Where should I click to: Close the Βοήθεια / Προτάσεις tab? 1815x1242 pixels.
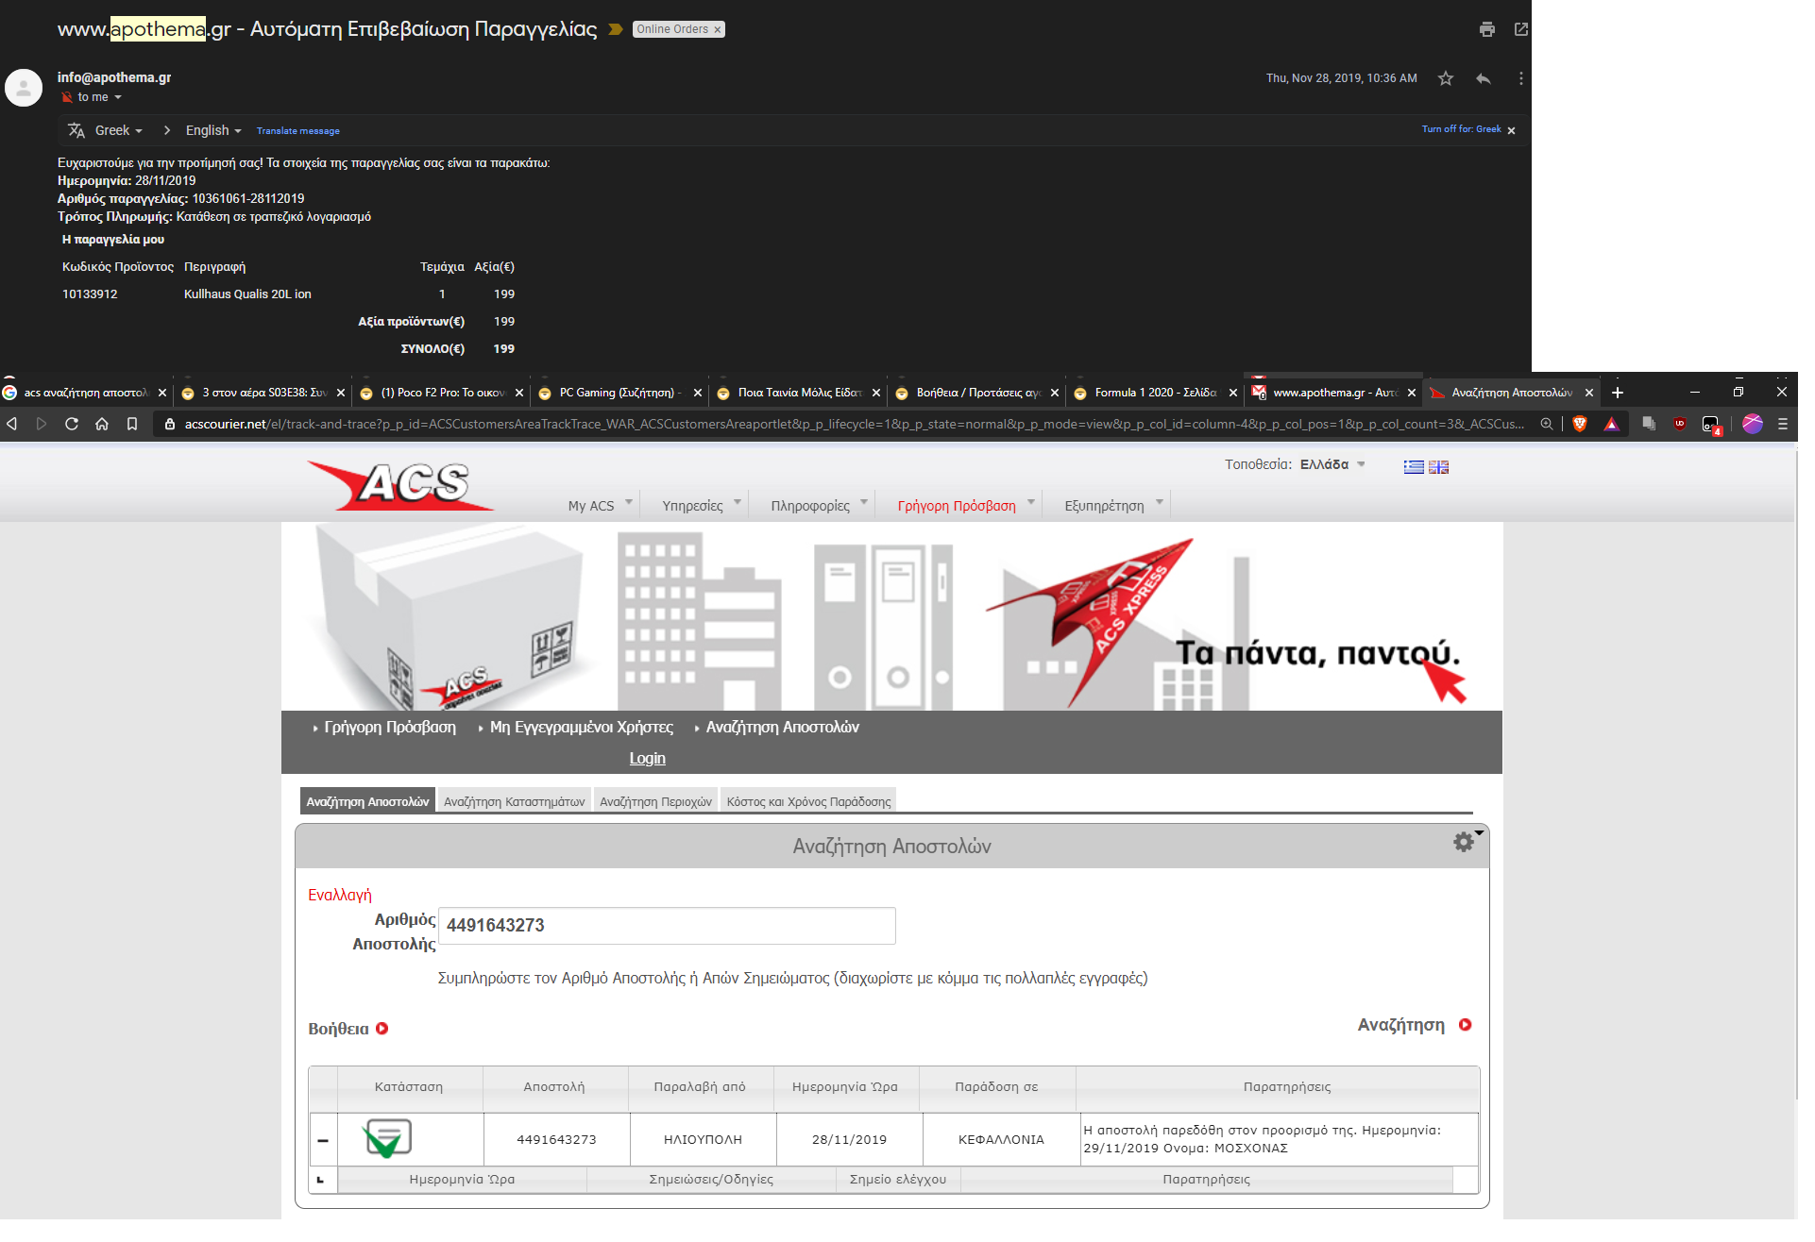click(1054, 393)
